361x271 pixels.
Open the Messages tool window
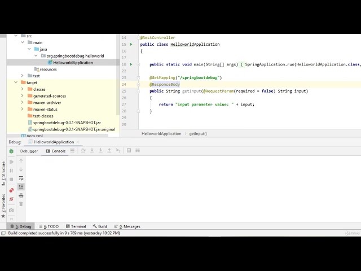127,226
